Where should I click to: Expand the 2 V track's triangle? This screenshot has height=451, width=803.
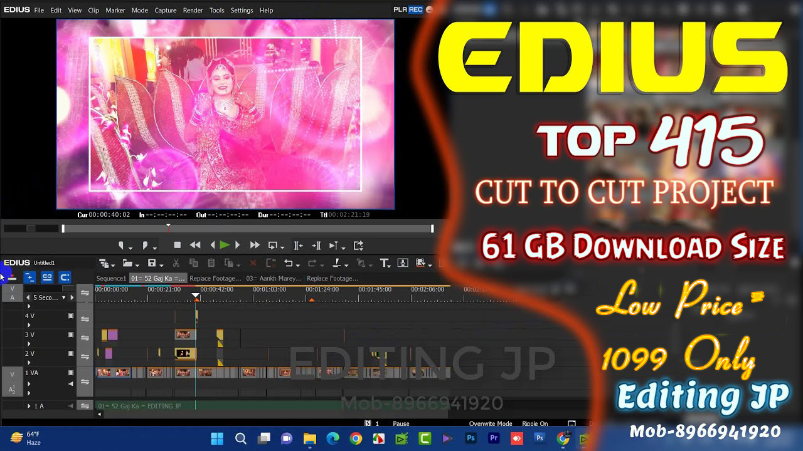(29, 363)
